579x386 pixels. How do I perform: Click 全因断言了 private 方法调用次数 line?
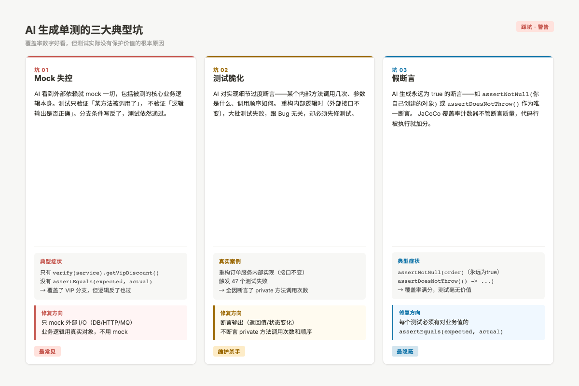263,290
